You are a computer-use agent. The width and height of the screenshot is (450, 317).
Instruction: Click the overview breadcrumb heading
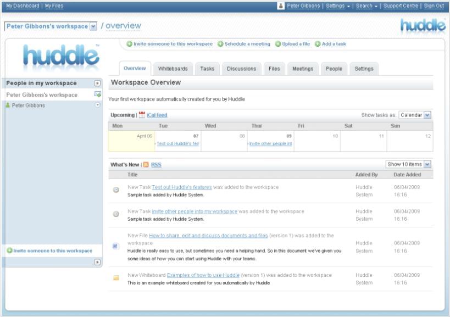(x=124, y=26)
